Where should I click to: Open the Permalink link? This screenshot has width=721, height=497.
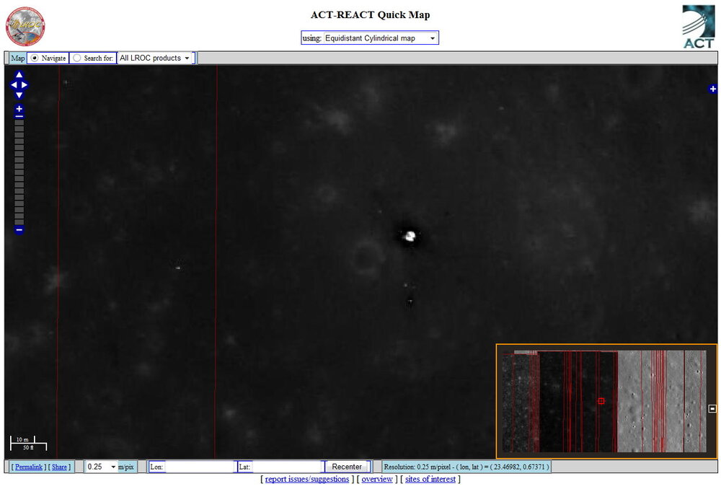29,467
